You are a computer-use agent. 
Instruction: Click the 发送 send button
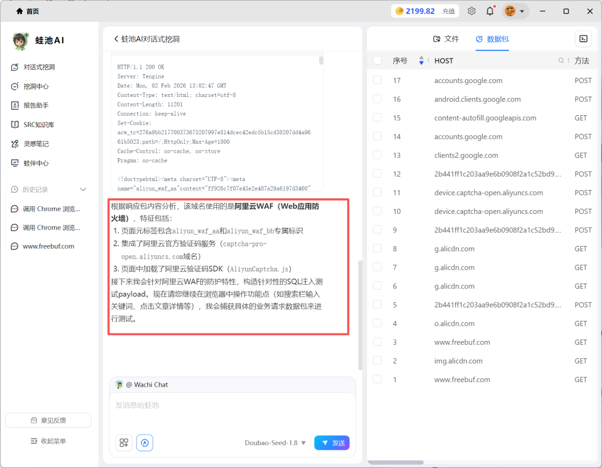point(332,442)
